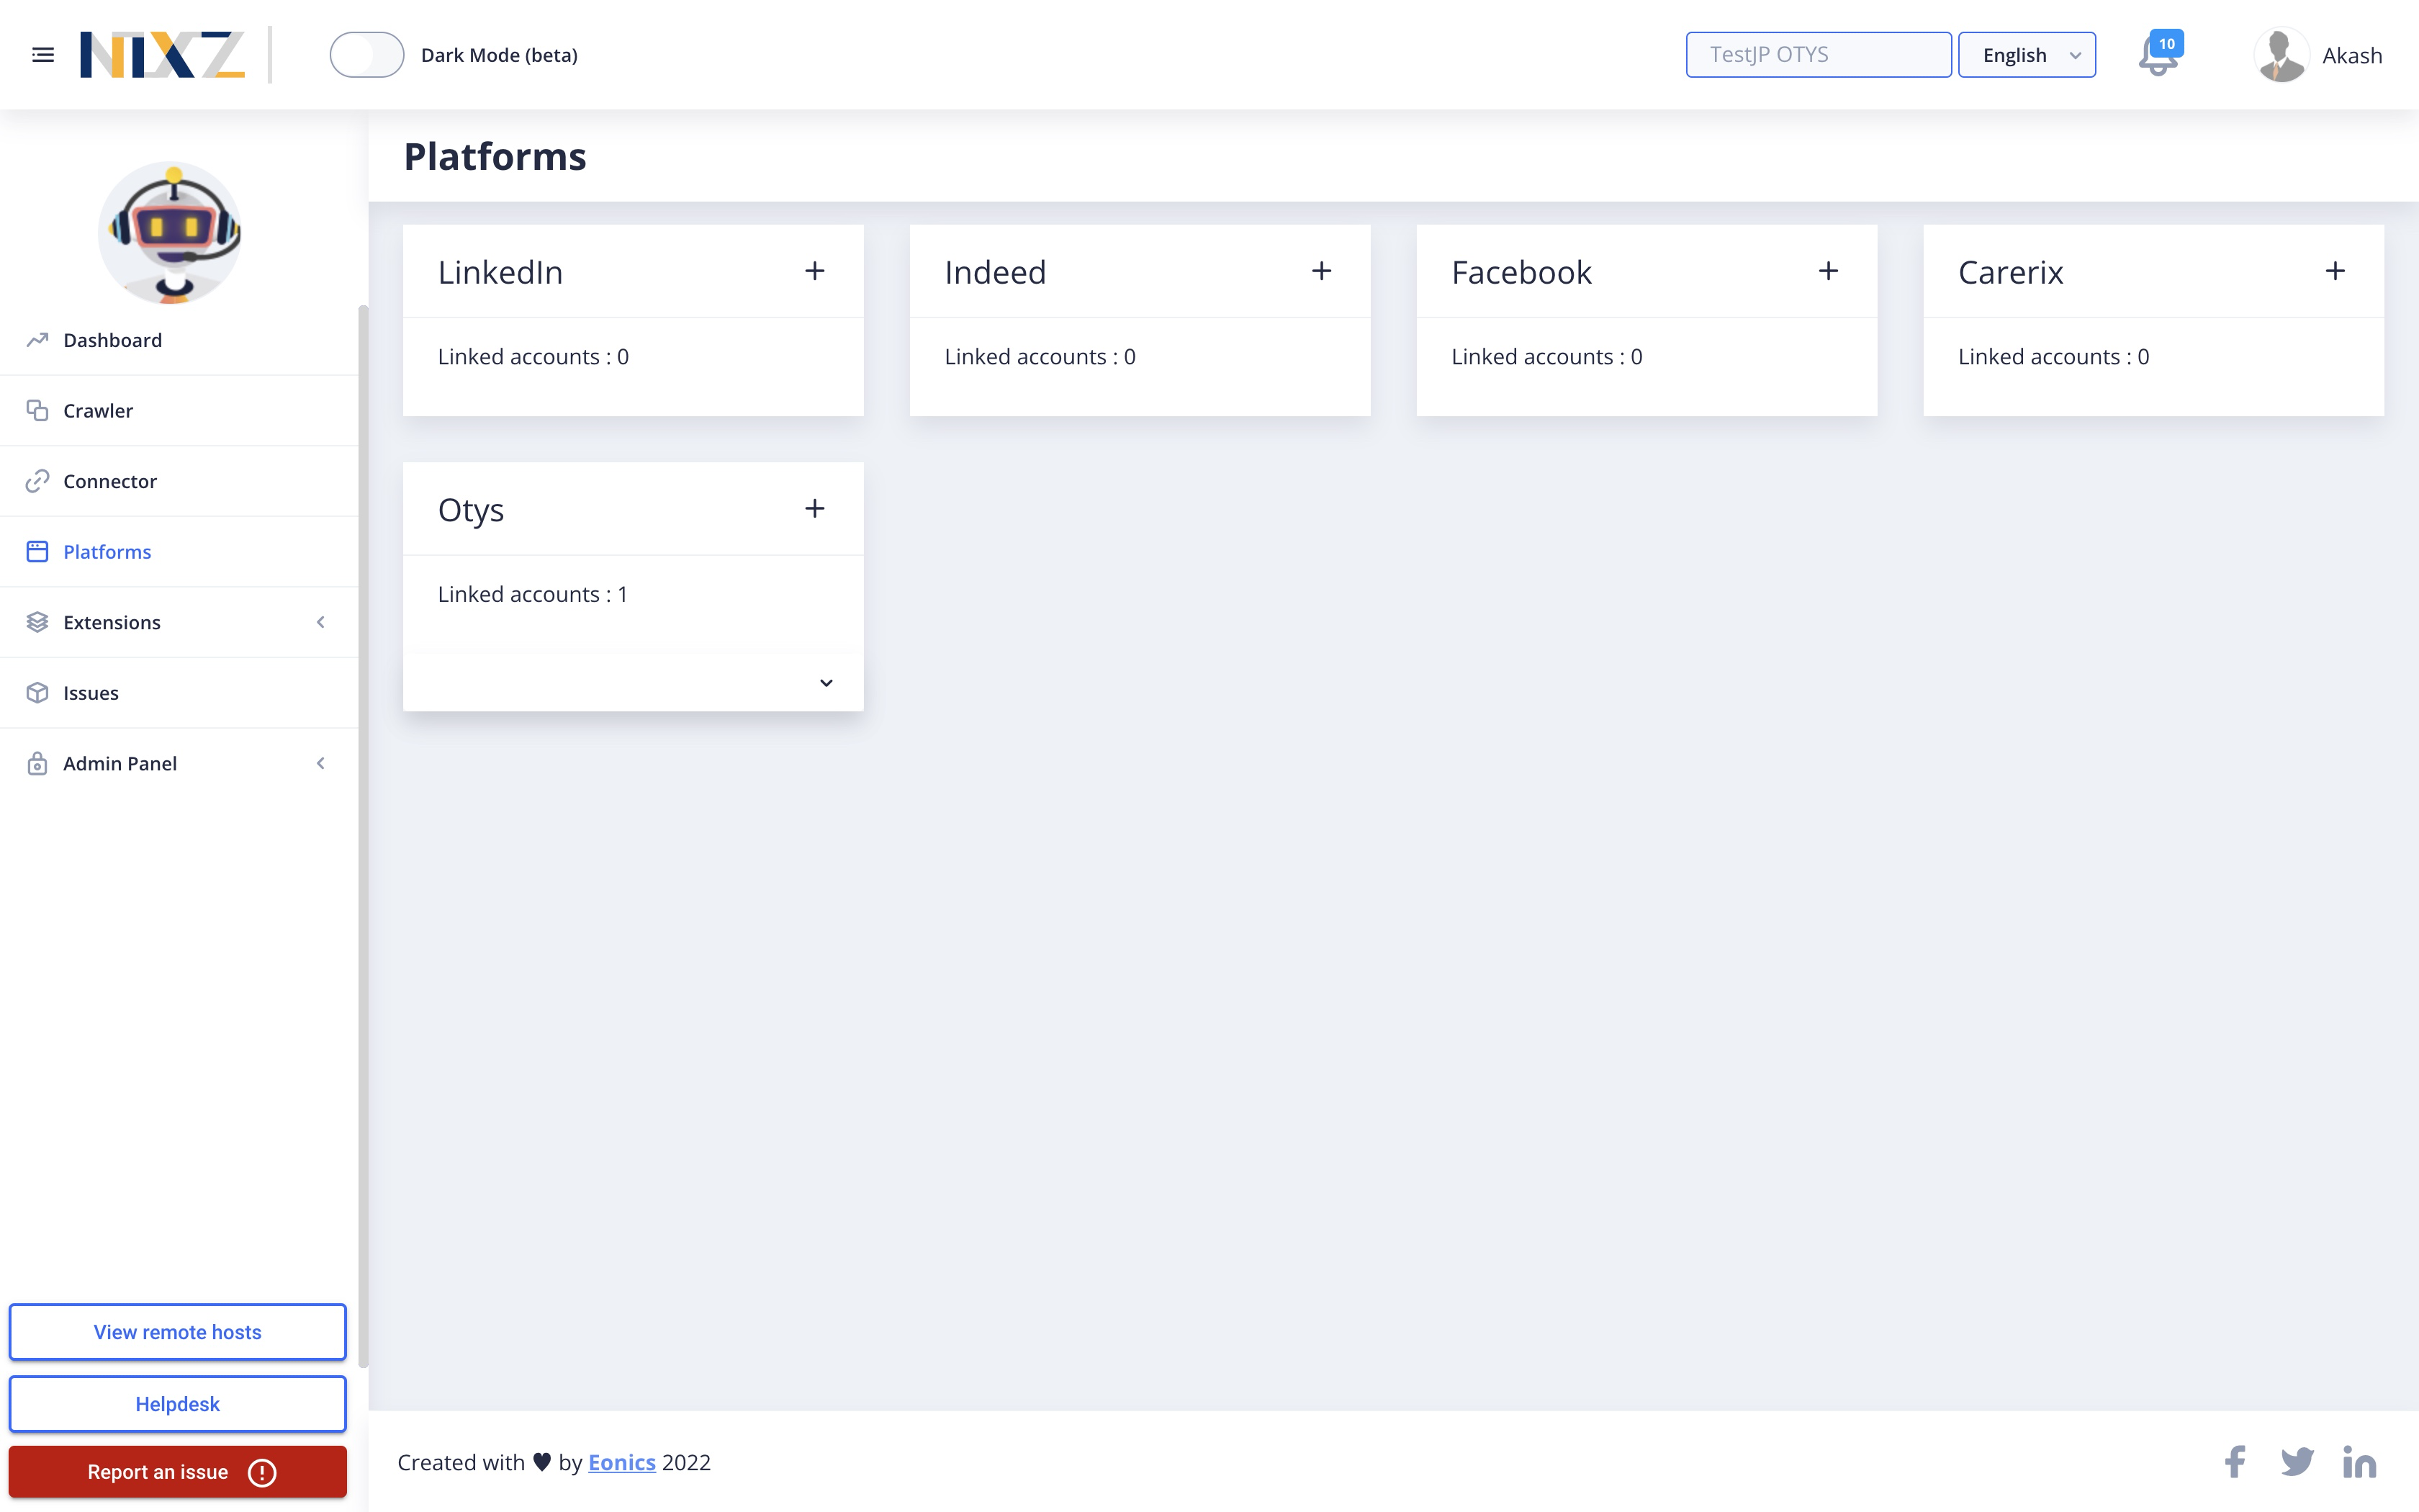Click the Issues cube icon
Viewport: 2419px width, 1512px height.
tap(37, 693)
